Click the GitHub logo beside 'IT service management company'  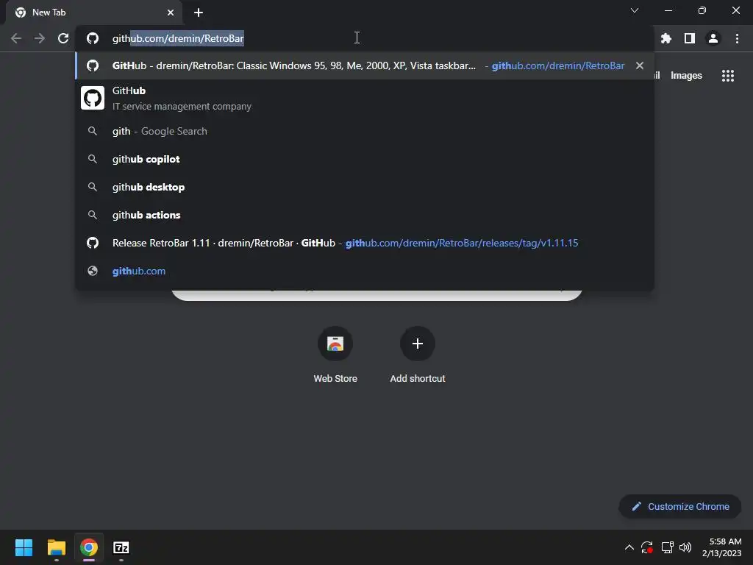pyautogui.click(x=93, y=98)
